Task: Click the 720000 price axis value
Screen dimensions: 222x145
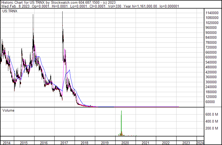Action: (211, 47)
